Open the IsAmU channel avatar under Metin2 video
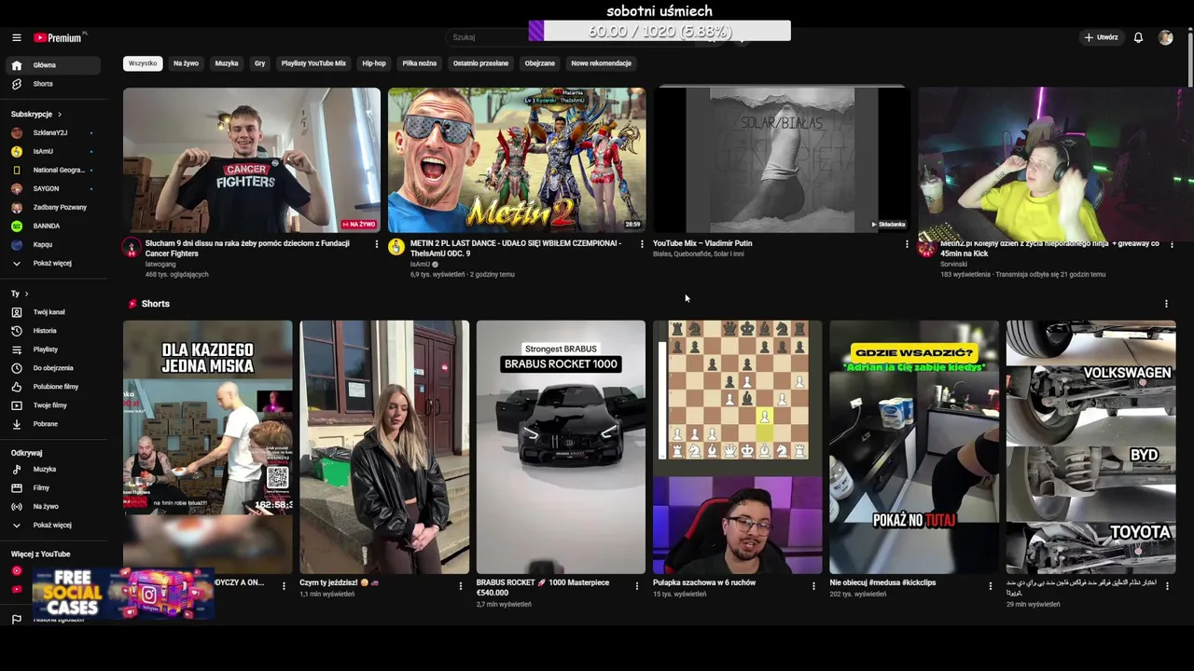 click(x=396, y=247)
